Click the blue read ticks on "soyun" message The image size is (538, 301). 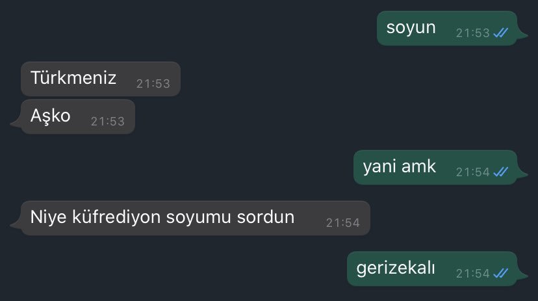pyautogui.click(x=500, y=33)
